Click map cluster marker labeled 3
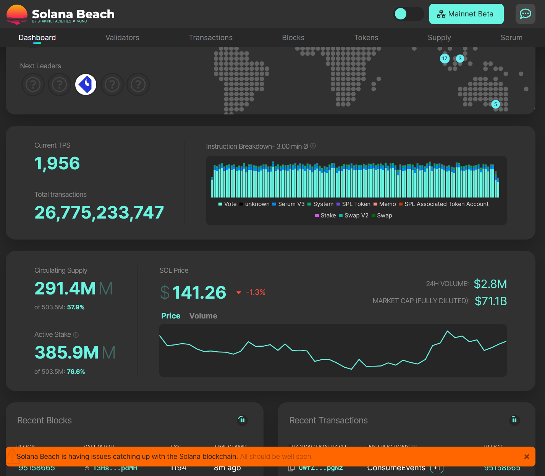Screen dimensions: 545x476 [x=460, y=58]
